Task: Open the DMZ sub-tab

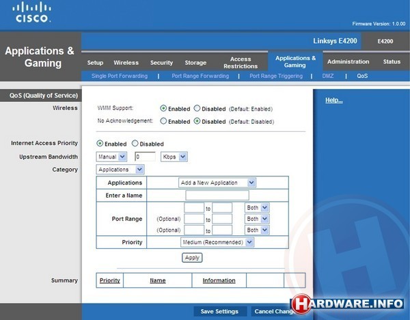Action: tap(327, 76)
